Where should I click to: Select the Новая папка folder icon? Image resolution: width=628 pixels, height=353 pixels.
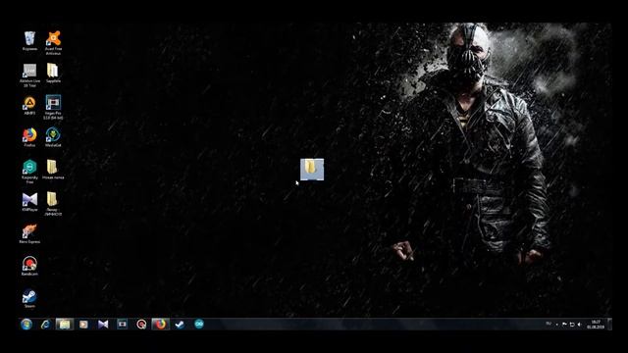(x=53, y=170)
